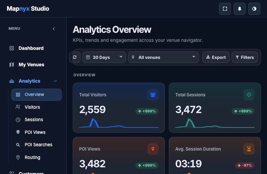Image resolution: width=267 pixels, height=174 pixels.
Task: Open POI Views analytics page
Action: point(36,132)
